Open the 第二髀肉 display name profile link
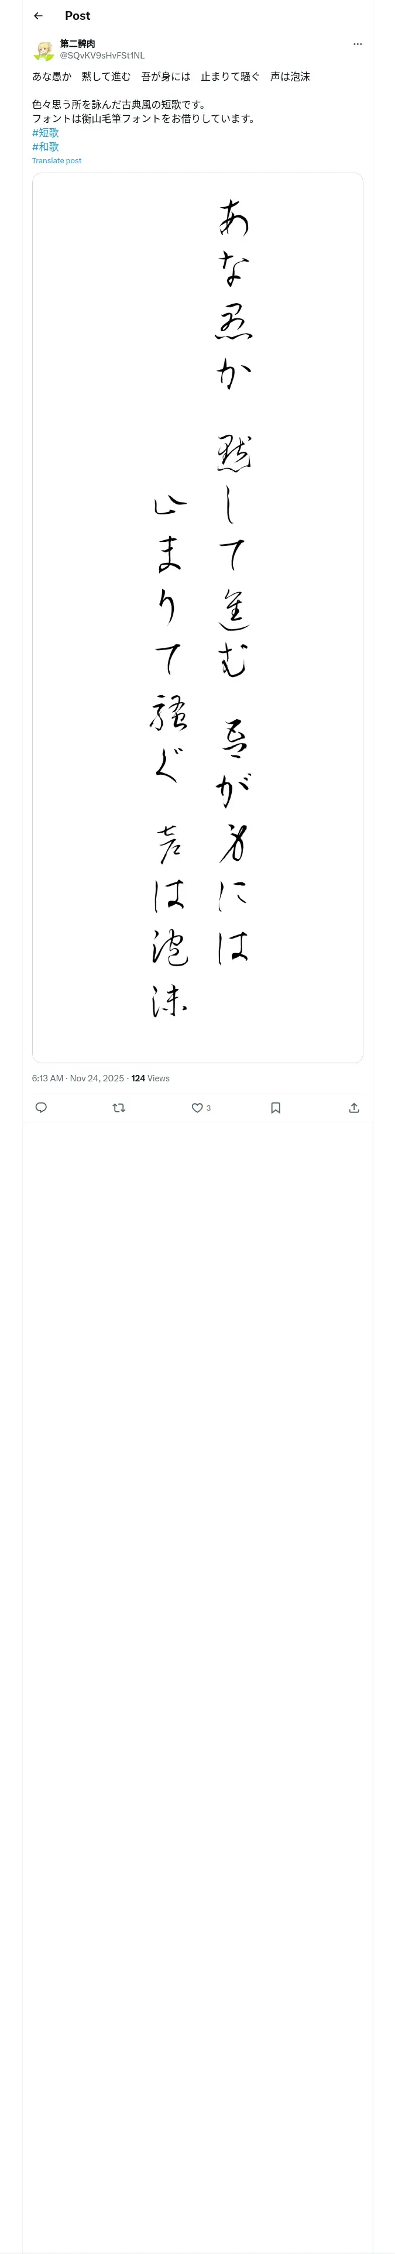Screen dimensions: 395x2254 tap(78, 44)
